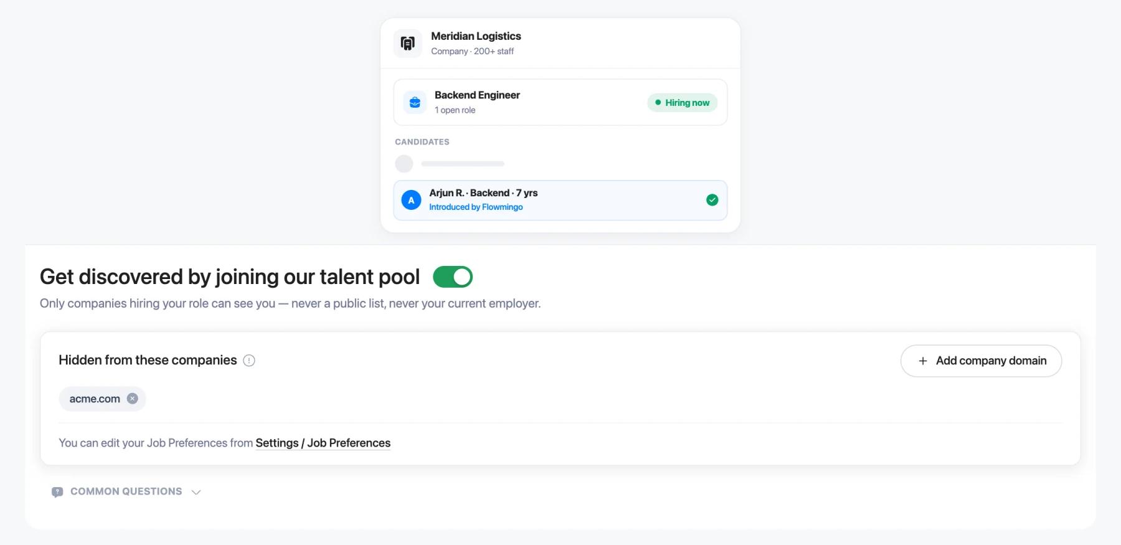Image resolution: width=1121 pixels, height=545 pixels.
Task: Select the acme.com domain chip
Action: 102,399
